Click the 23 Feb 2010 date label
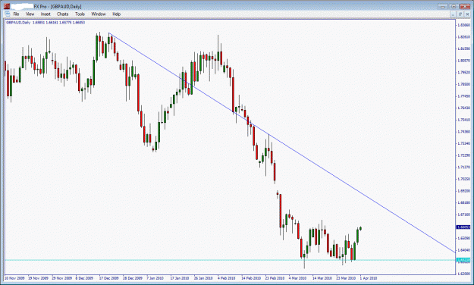The width and height of the screenshot is (474, 285). (x=275, y=278)
